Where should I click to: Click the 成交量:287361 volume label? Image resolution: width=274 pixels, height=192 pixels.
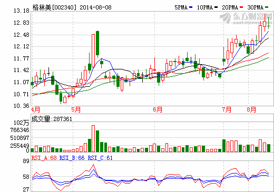[x=52, y=119]
